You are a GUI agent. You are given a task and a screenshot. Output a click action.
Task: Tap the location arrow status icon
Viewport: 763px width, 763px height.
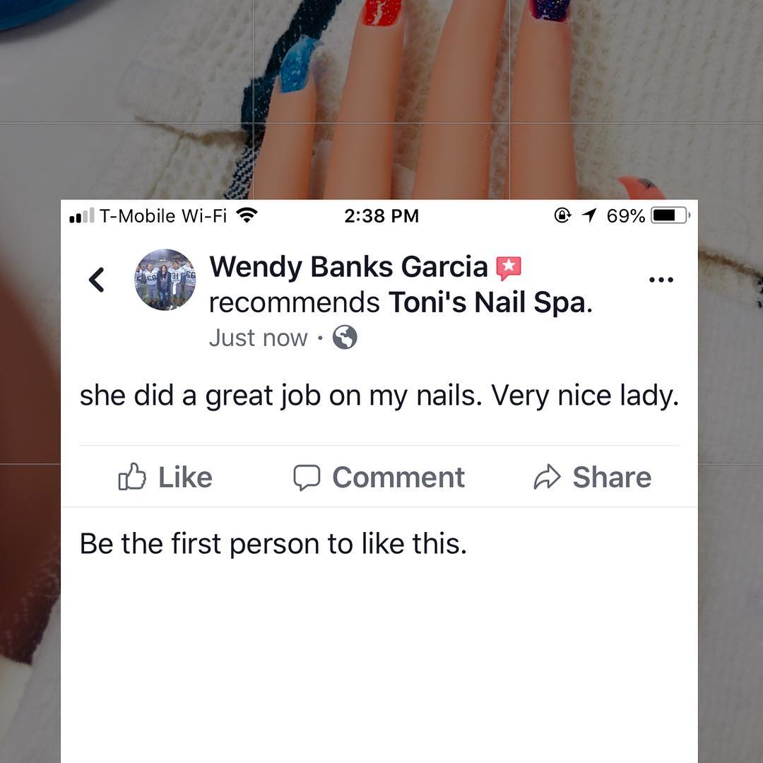point(588,215)
